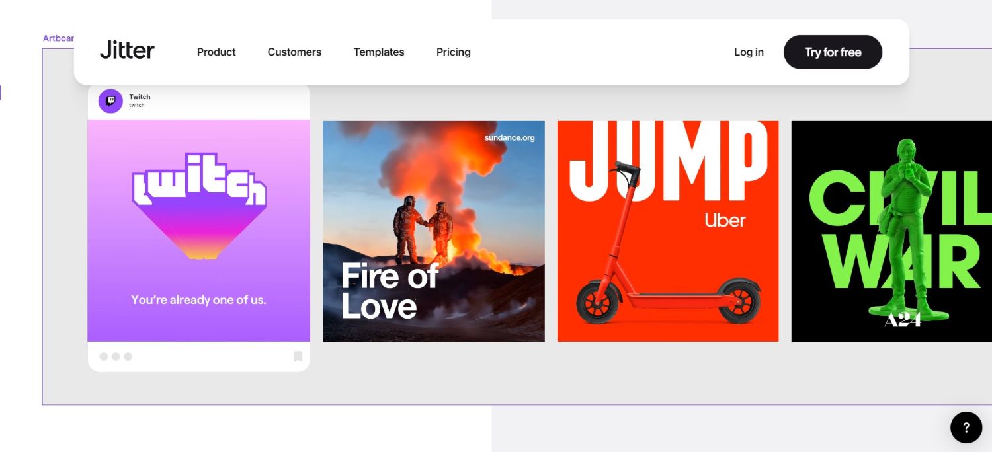This screenshot has width=992, height=452.
Task: Open the help question mark button
Action: click(x=966, y=428)
